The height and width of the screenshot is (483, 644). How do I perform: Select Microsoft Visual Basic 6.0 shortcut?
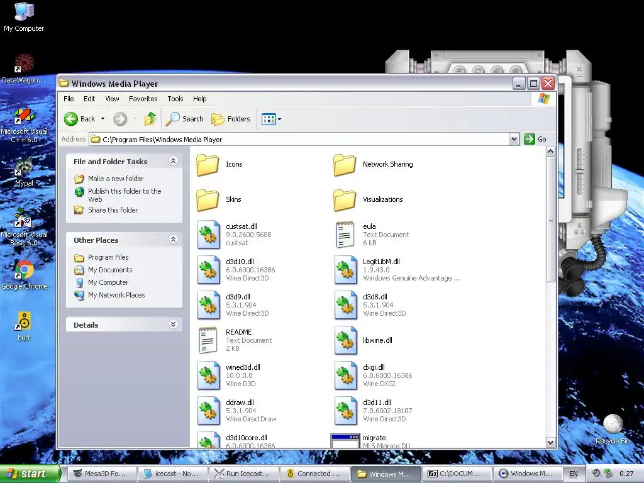[x=25, y=227]
